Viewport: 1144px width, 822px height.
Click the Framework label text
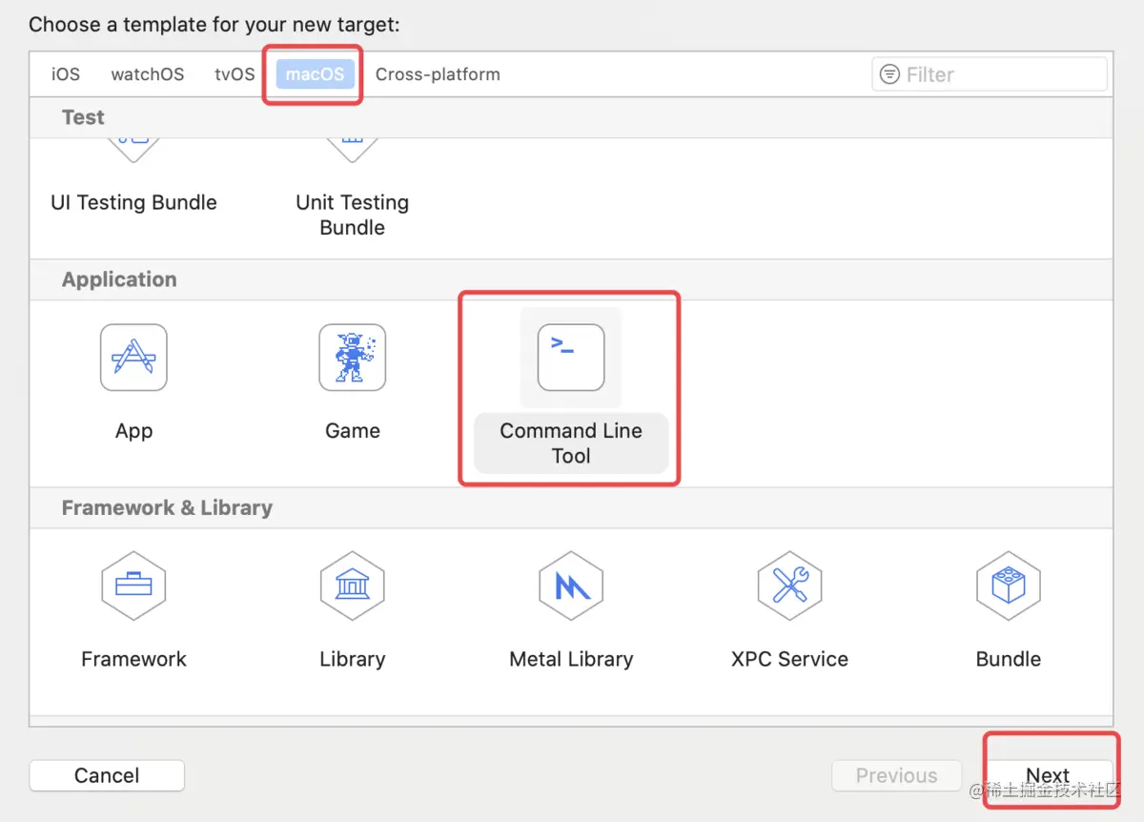(133, 659)
